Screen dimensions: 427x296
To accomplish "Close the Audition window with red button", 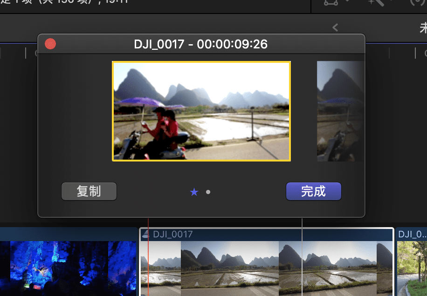I will pyautogui.click(x=50, y=44).
